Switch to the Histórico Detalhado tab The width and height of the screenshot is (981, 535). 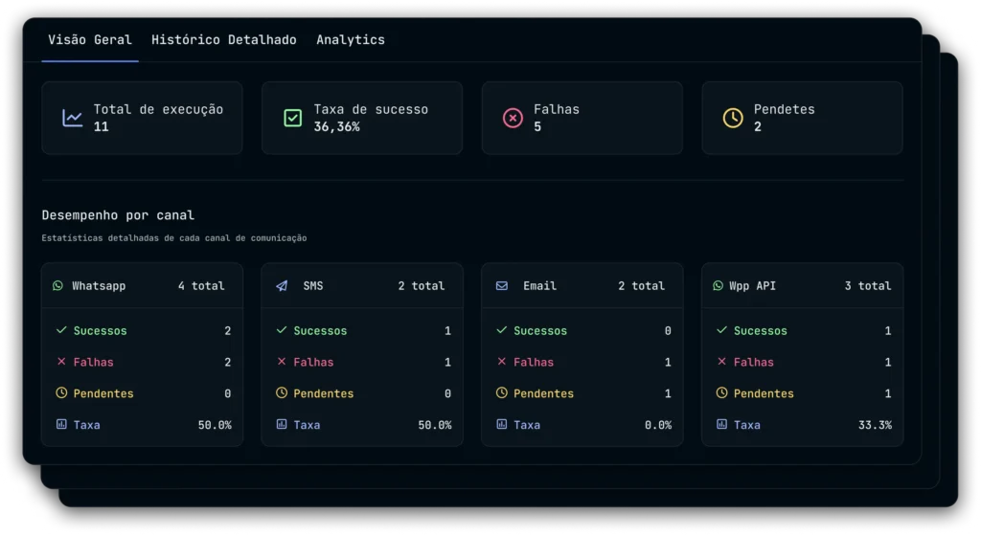coord(223,40)
